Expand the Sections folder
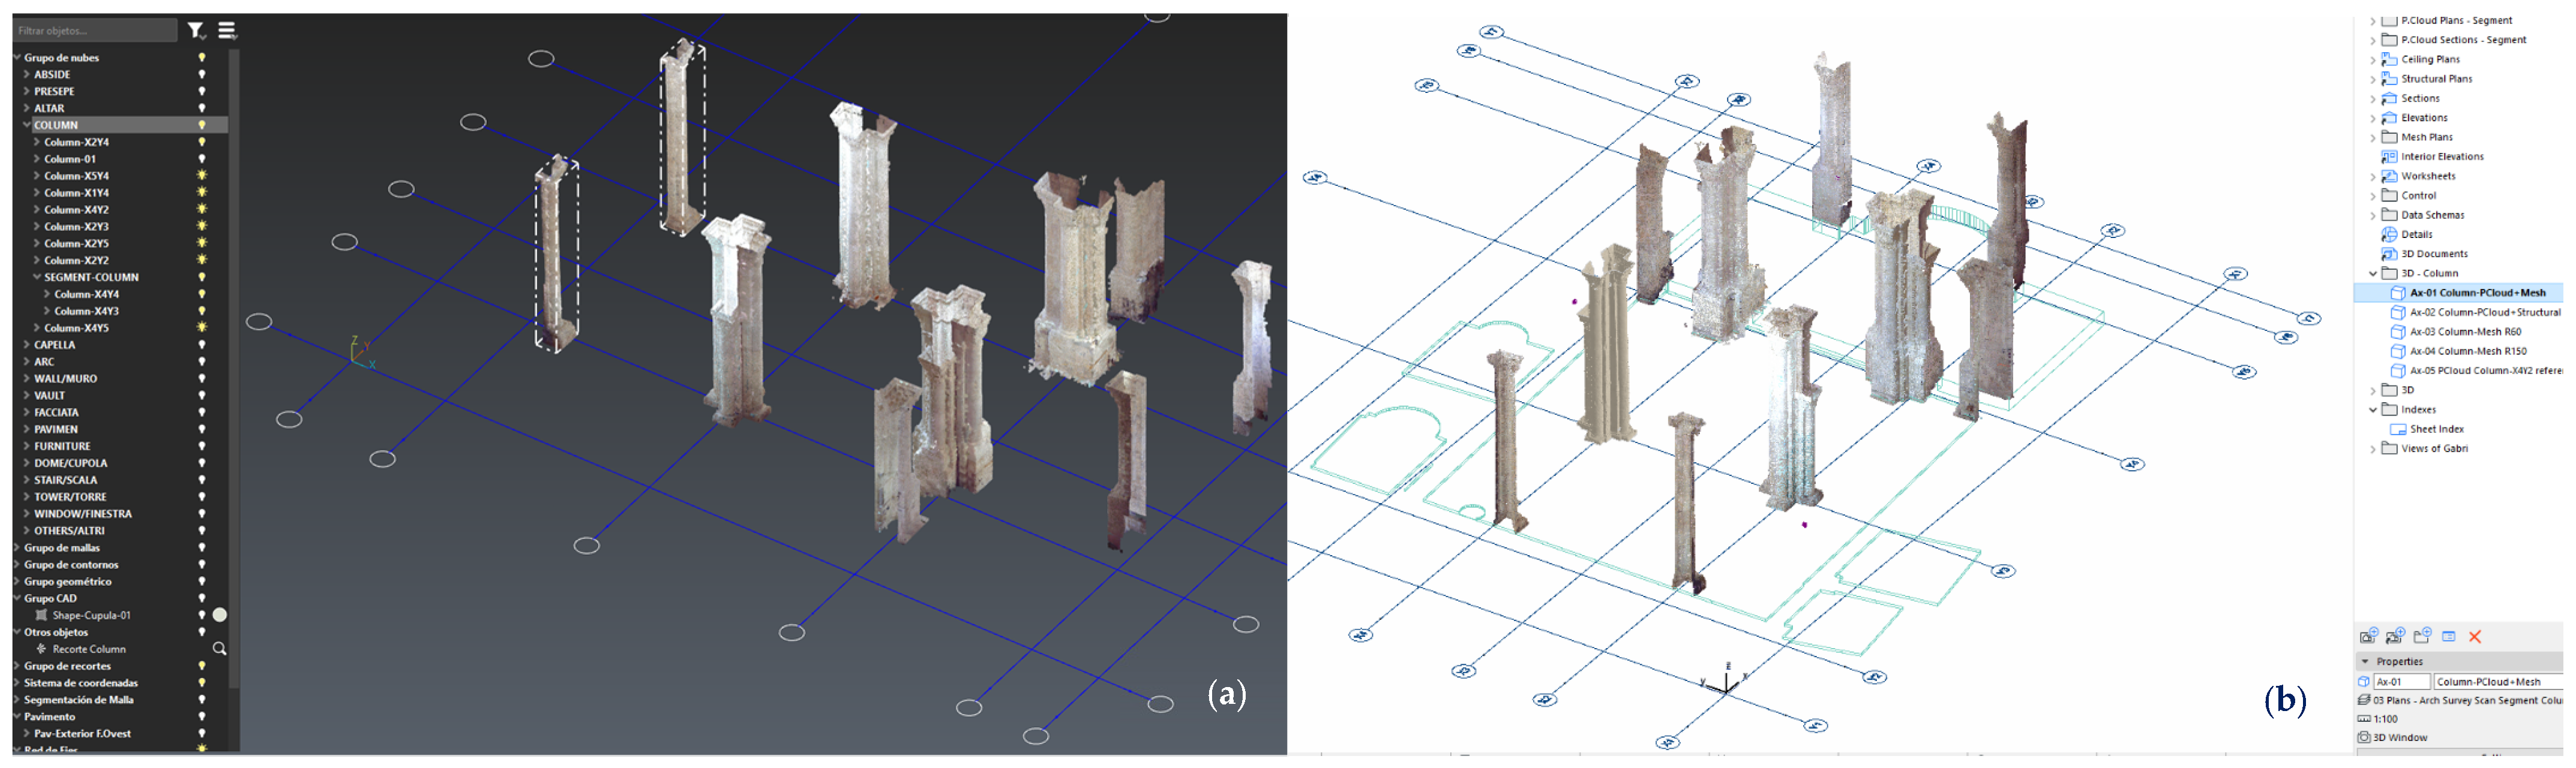 2372,99
